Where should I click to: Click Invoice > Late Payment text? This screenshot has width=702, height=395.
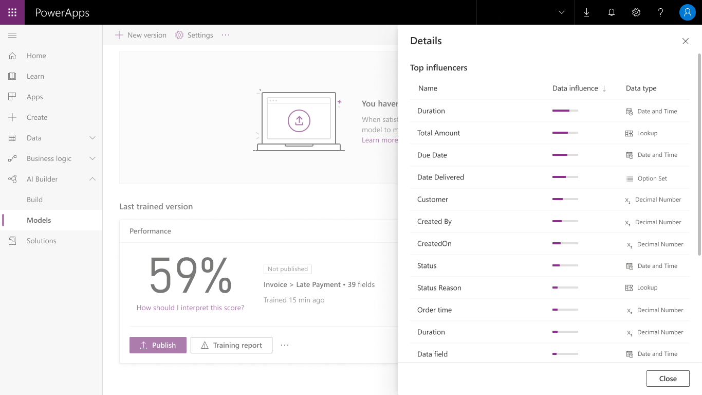302,284
